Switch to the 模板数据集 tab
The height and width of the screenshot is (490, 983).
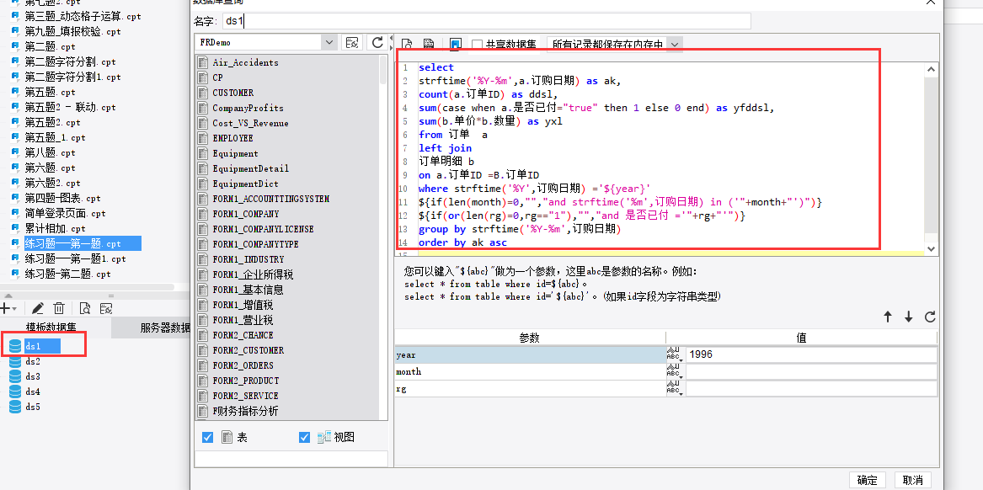click(x=51, y=328)
